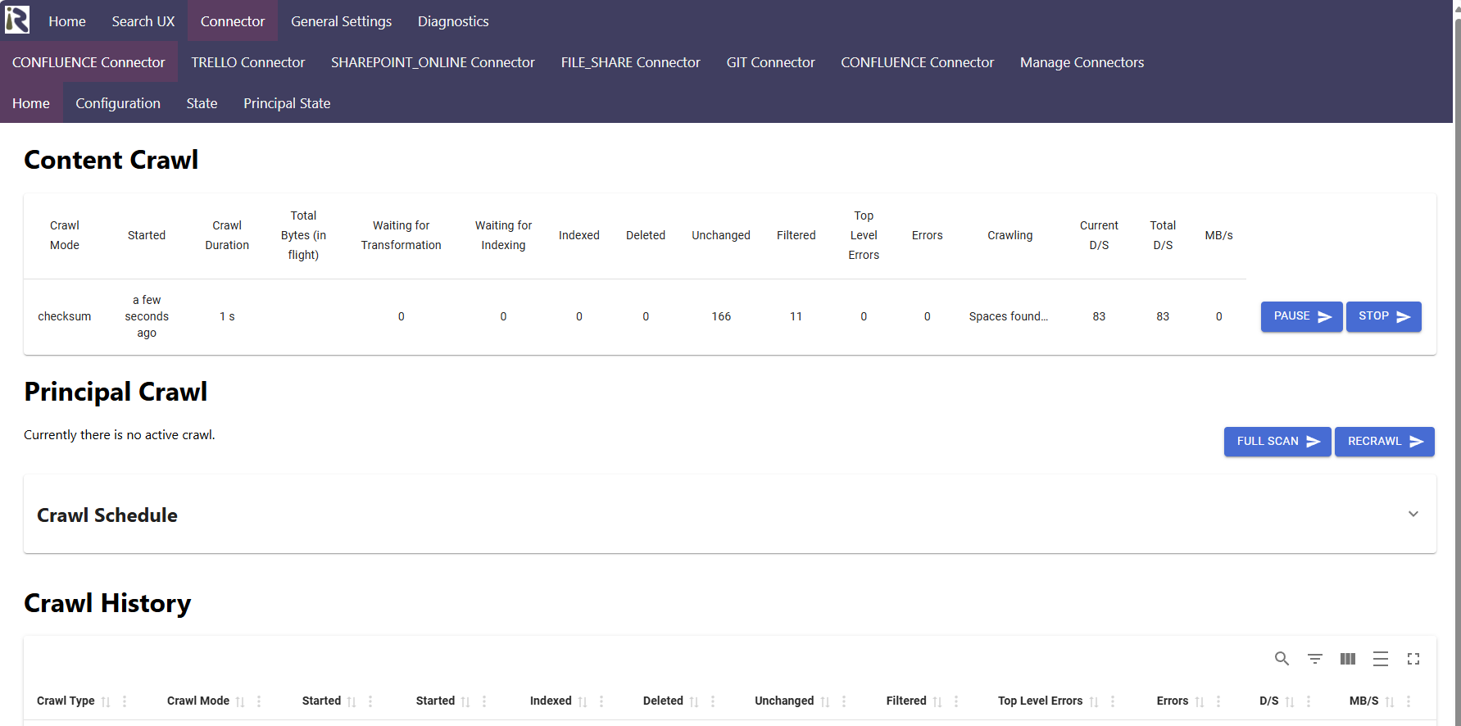Open Errors column actions menu in history
Screen dimensions: 1461x726
tap(1218, 701)
